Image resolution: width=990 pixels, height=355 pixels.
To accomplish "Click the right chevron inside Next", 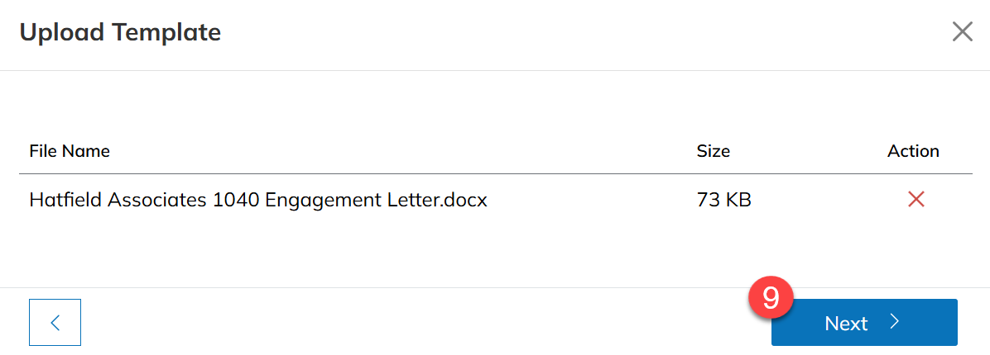I will [x=893, y=322].
